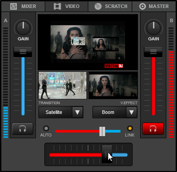Switch to the MIXER tab
177x172 pixels.
[x=23, y=6]
